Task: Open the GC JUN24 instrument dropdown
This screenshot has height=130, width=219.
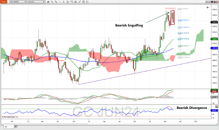Action: coord(18,2)
